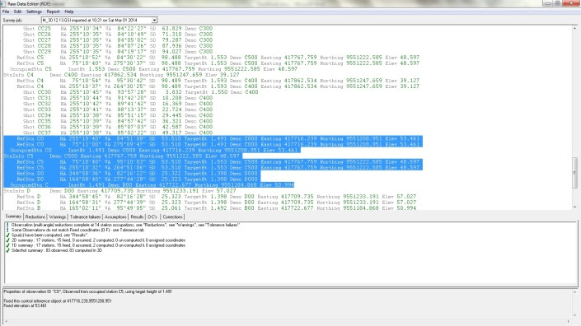
Task: Select the 'Shot CC27' observation row
Action: click(118, 40)
